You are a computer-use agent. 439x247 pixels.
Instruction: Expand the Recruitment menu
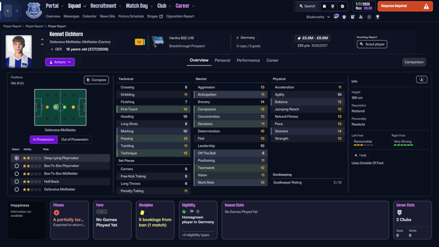pos(105,6)
